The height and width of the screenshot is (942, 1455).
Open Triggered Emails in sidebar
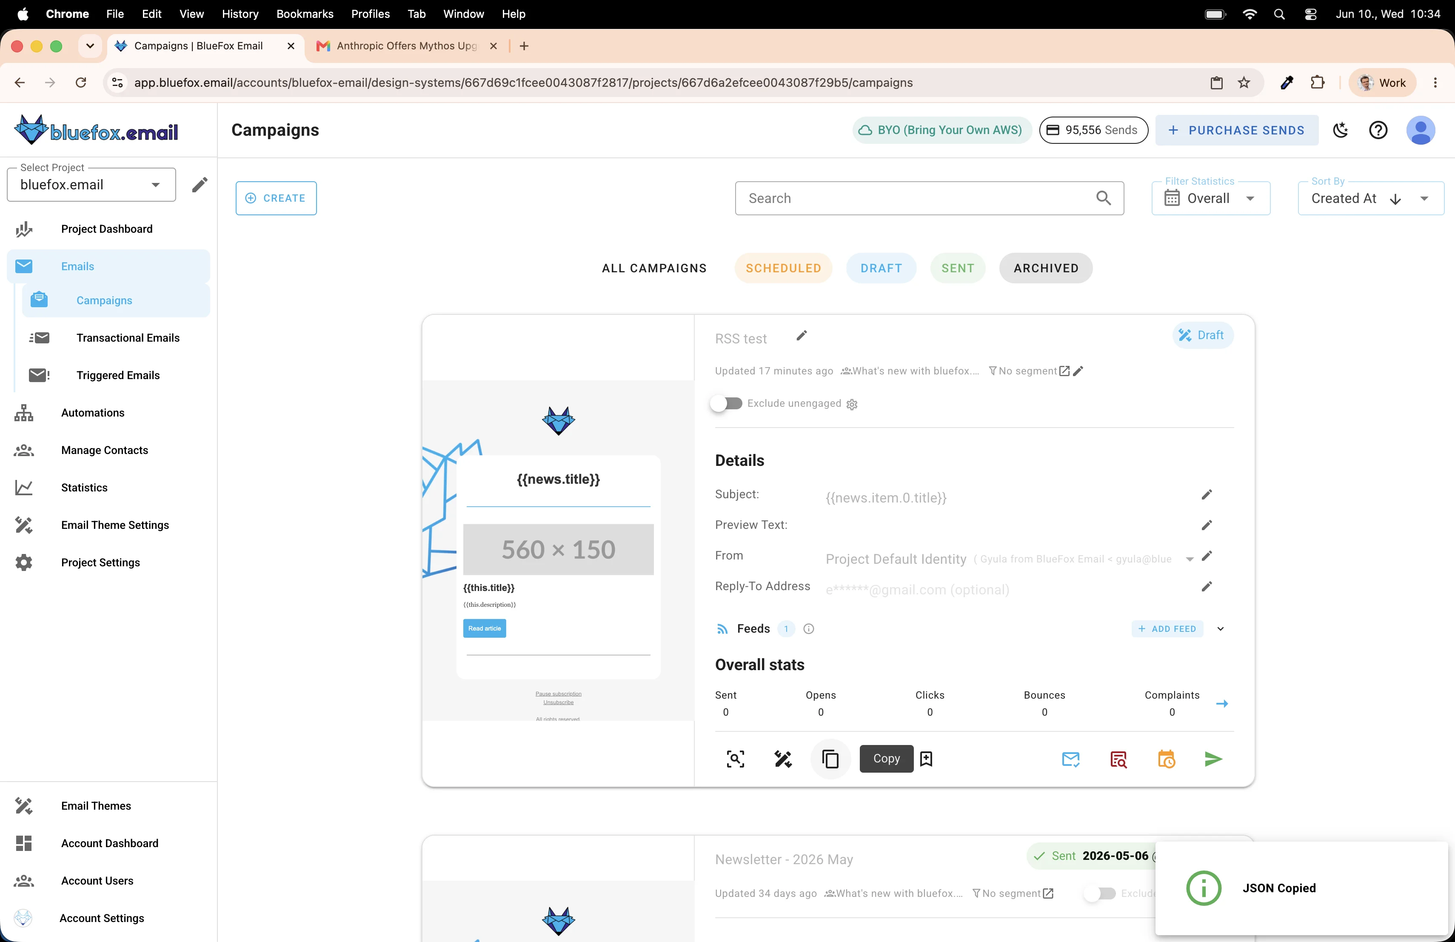pyautogui.click(x=116, y=375)
